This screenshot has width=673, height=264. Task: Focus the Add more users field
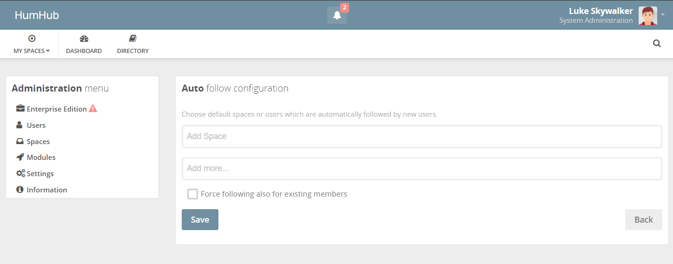[422, 169]
